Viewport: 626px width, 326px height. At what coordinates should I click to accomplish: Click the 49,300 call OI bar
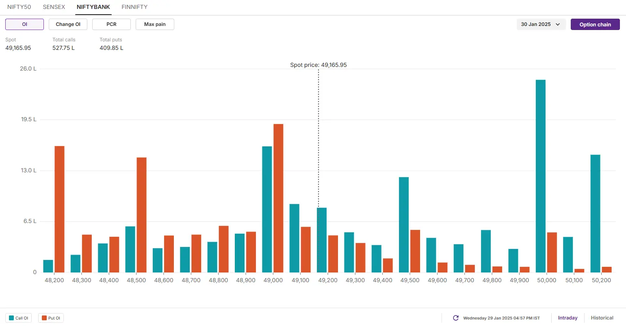pyautogui.click(x=349, y=252)
